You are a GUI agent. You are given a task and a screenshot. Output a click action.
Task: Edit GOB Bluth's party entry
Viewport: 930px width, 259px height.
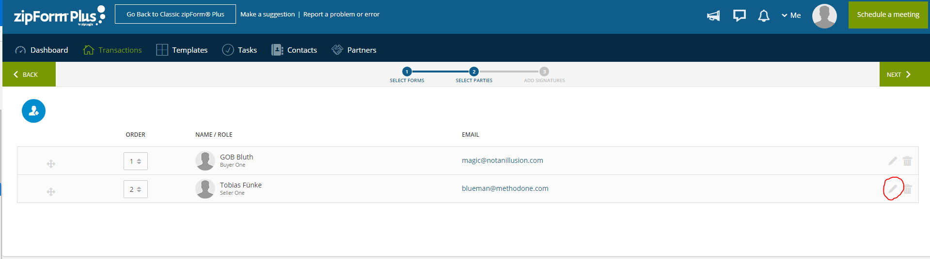pyautogui.click(x=892, y=161)
